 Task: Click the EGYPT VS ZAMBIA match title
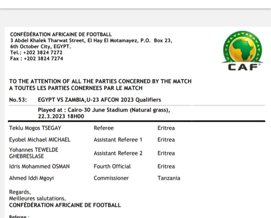click(x=99, y=100)
